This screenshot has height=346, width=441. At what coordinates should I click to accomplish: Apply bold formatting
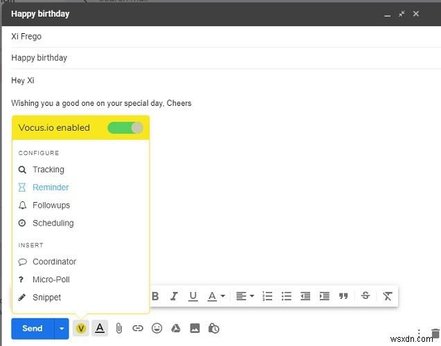click(155, 296)
